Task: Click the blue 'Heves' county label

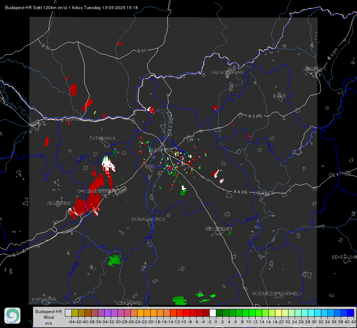Action: point(269,148)
